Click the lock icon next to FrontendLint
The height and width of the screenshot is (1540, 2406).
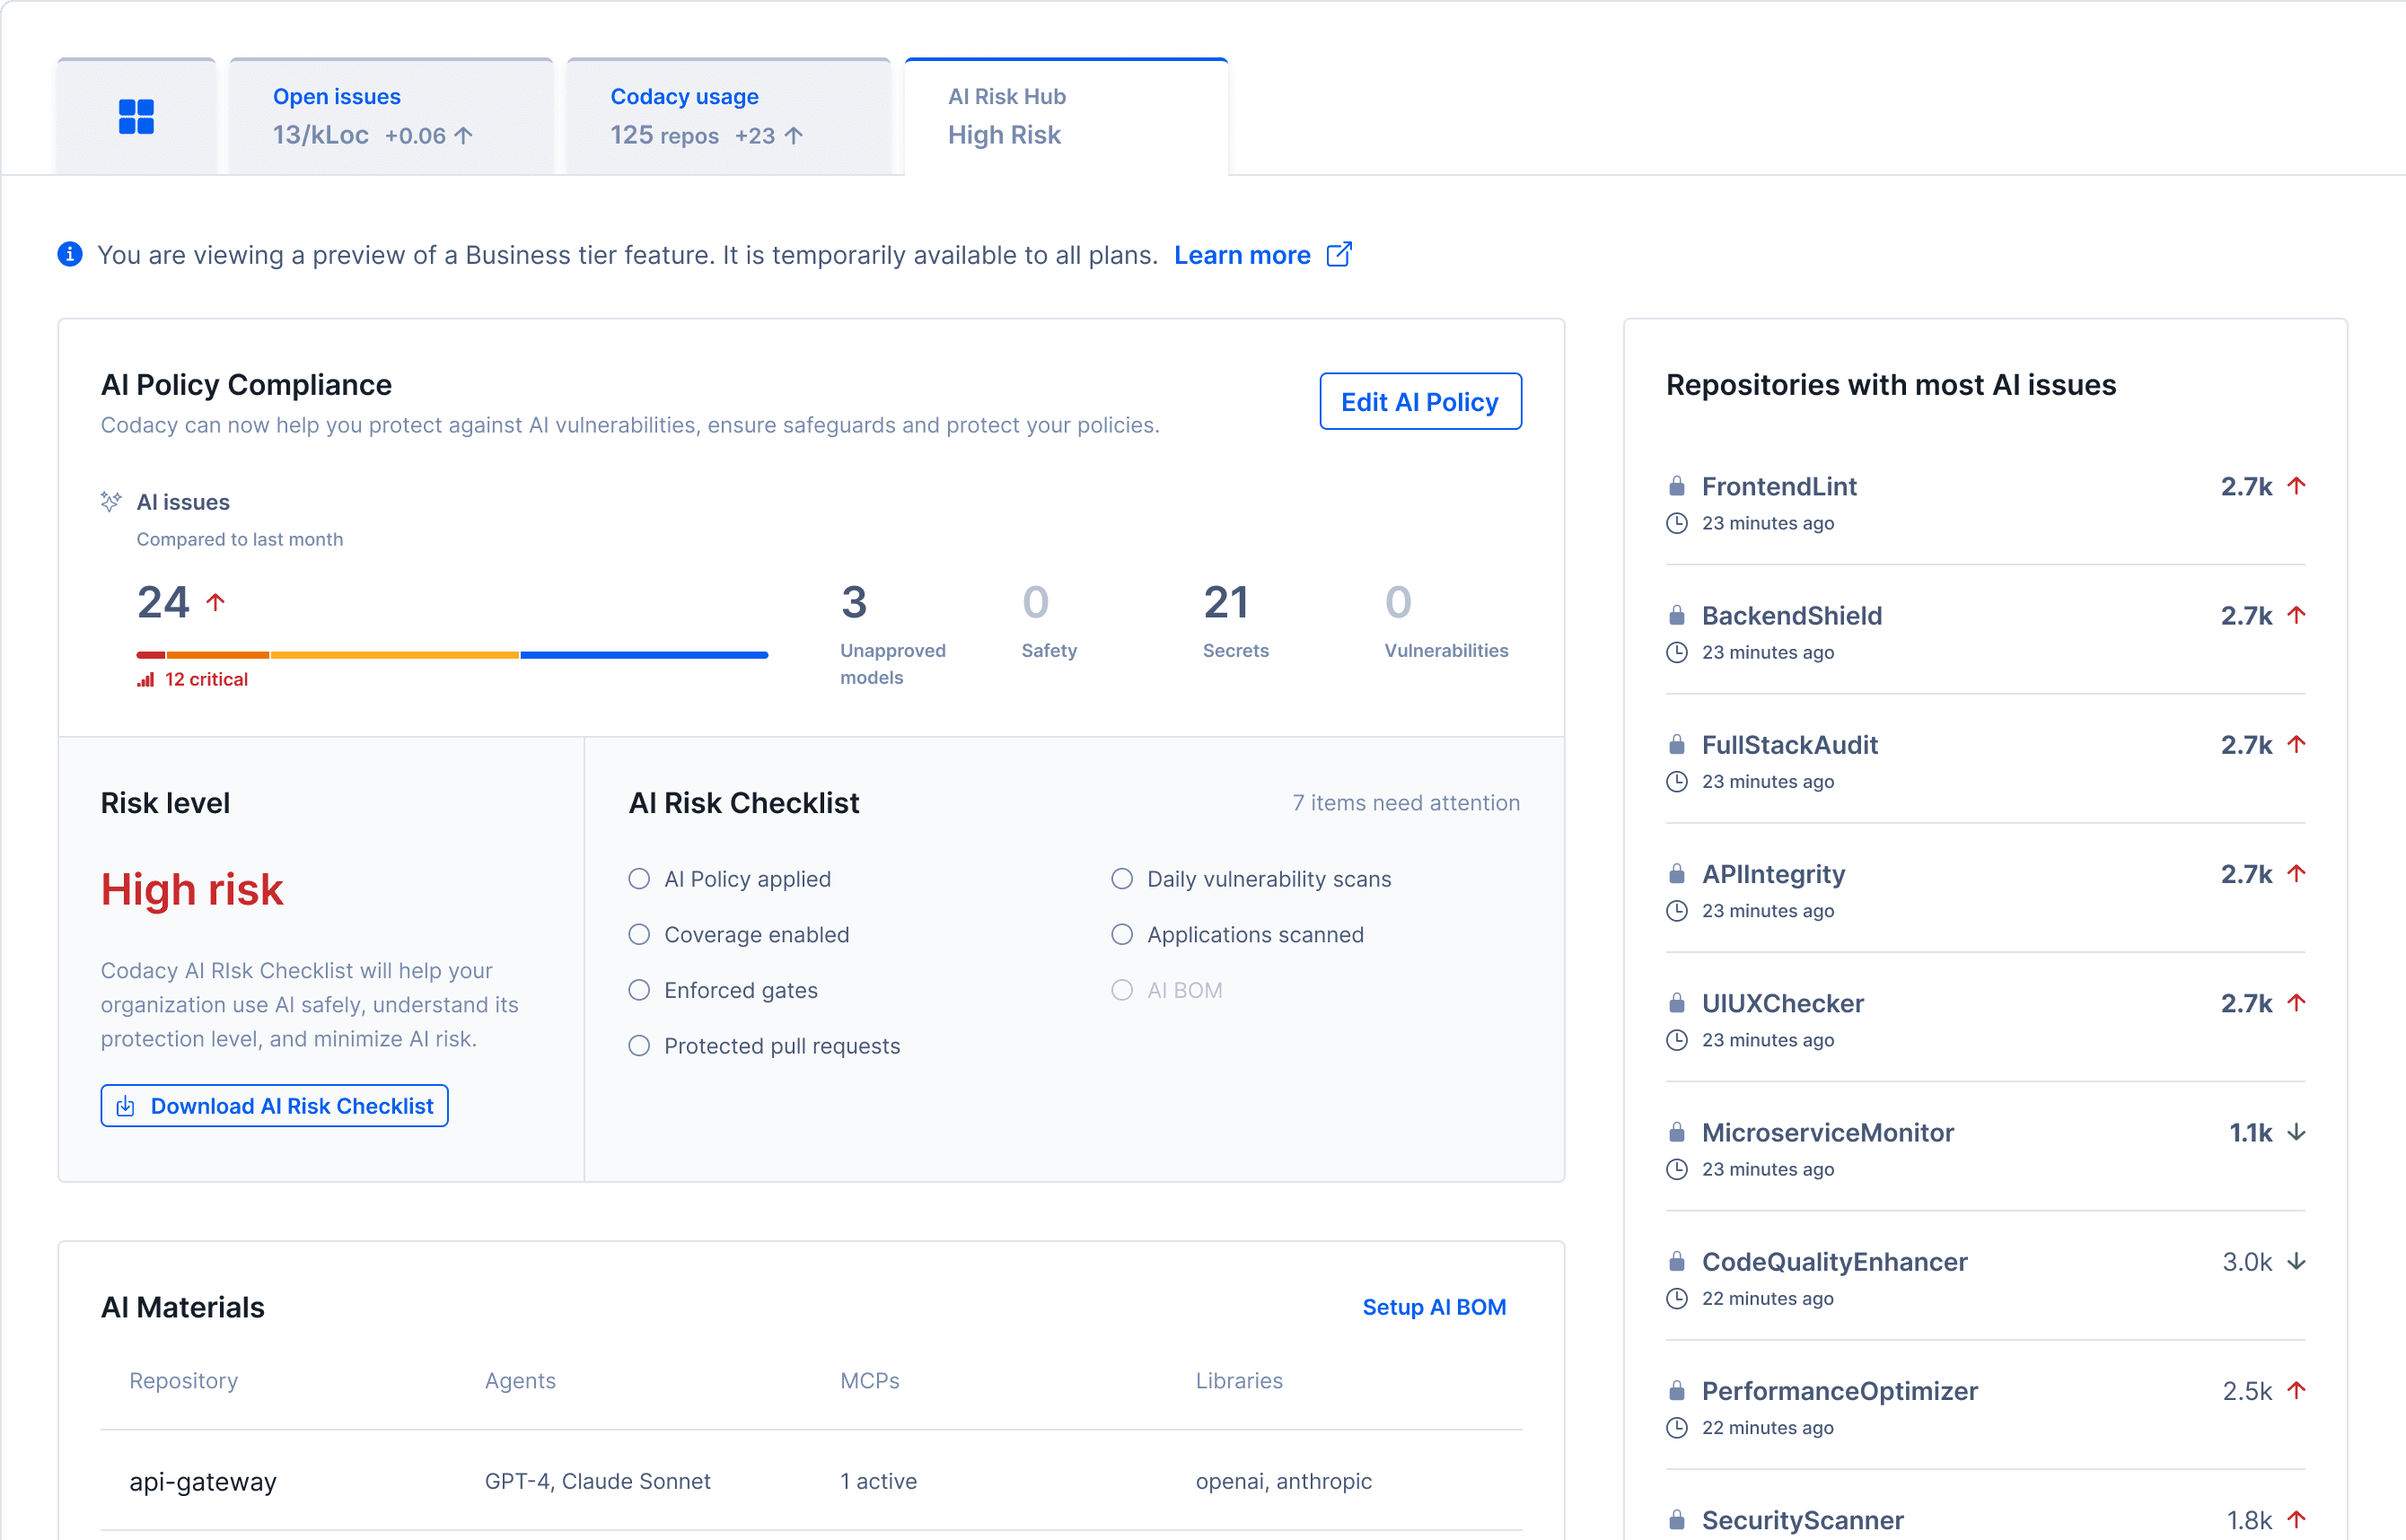pos(1676,486)
